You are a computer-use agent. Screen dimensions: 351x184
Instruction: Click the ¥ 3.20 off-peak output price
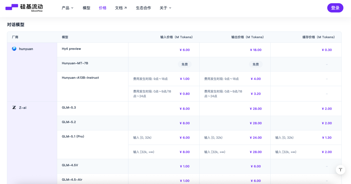pos(256,94)
